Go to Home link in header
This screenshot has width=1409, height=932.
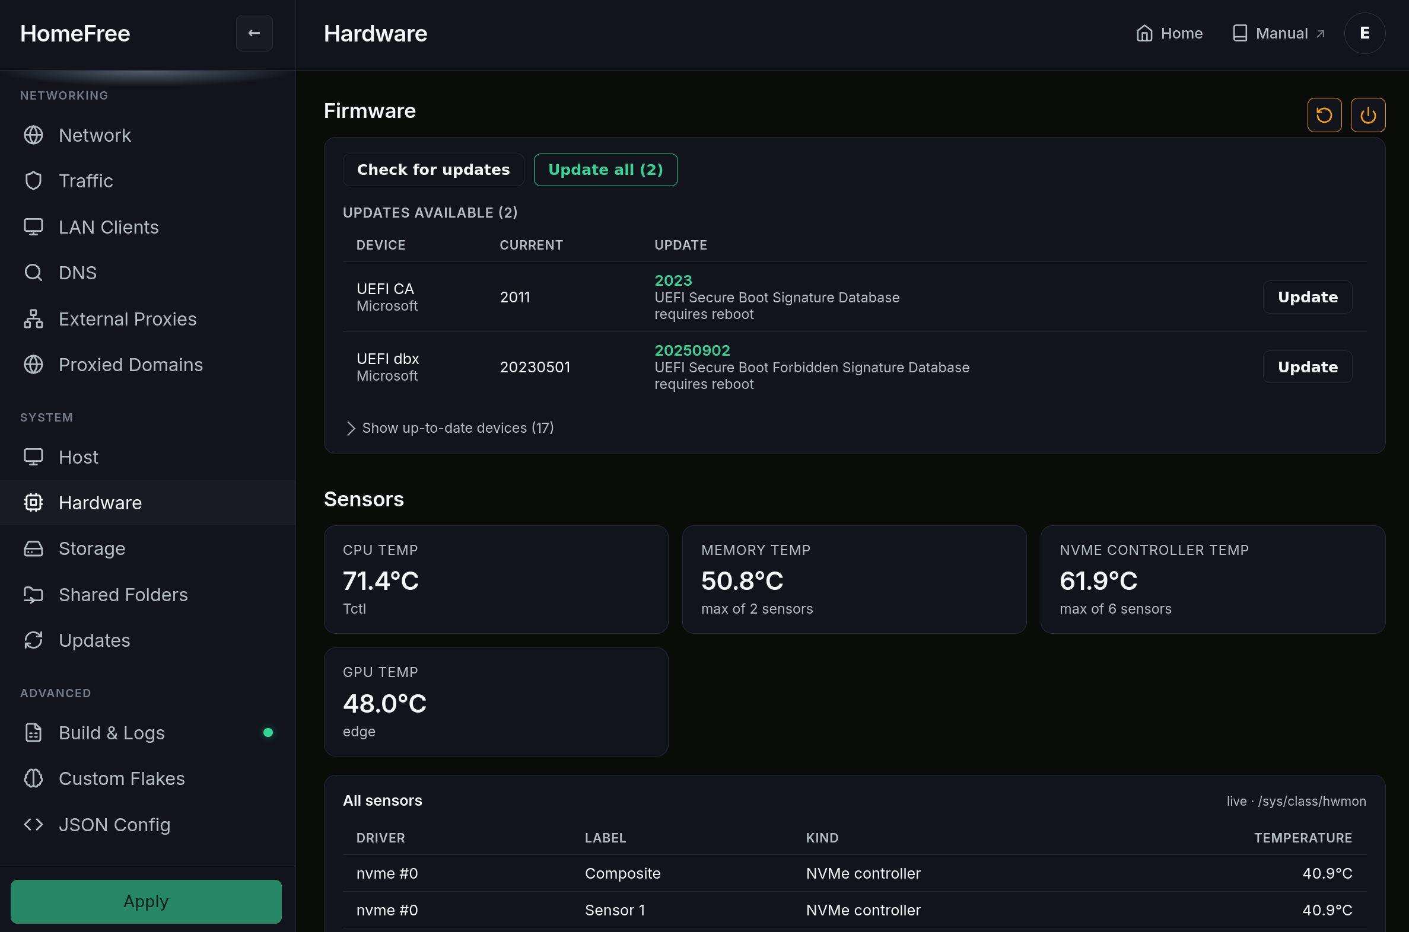click(1169, 33)
